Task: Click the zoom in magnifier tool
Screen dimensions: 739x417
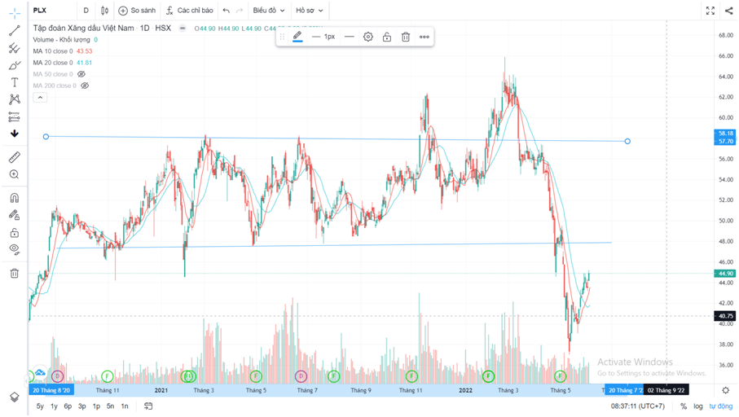Action: click(x=14, y=174)
